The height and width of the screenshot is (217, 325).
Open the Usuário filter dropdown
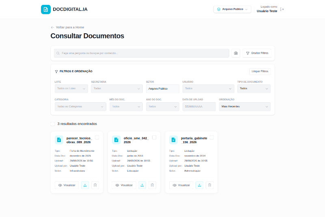(208, 89)
